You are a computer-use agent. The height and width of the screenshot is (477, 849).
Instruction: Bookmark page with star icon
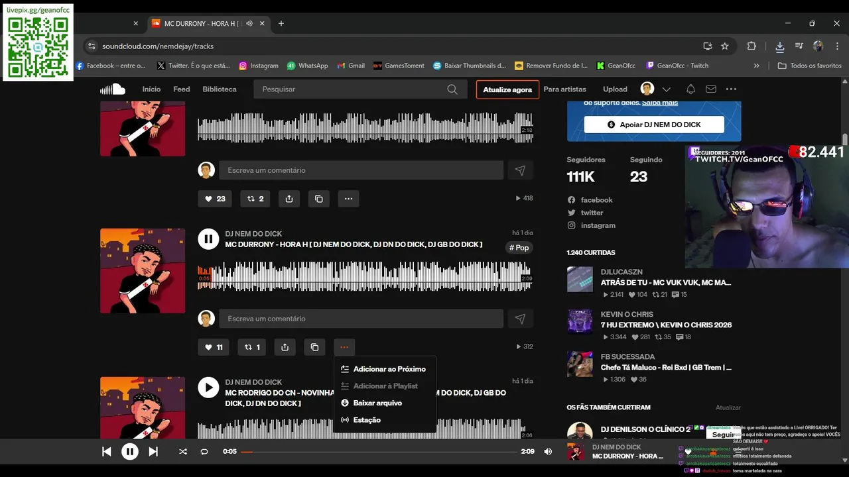pyautogui.click(x=725, y=46)
